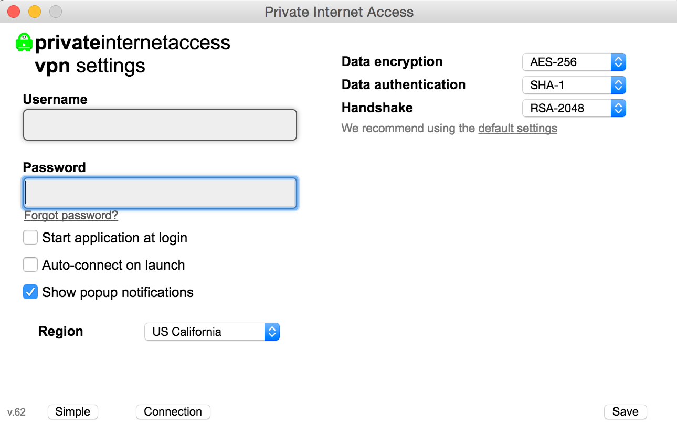677x424 pixels.
Task: Switch to Simple settings view
Action: (73, 412)
